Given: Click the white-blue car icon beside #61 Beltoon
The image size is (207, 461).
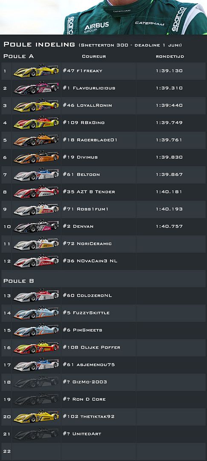Looking at the screenshot, I should (36, 175).
